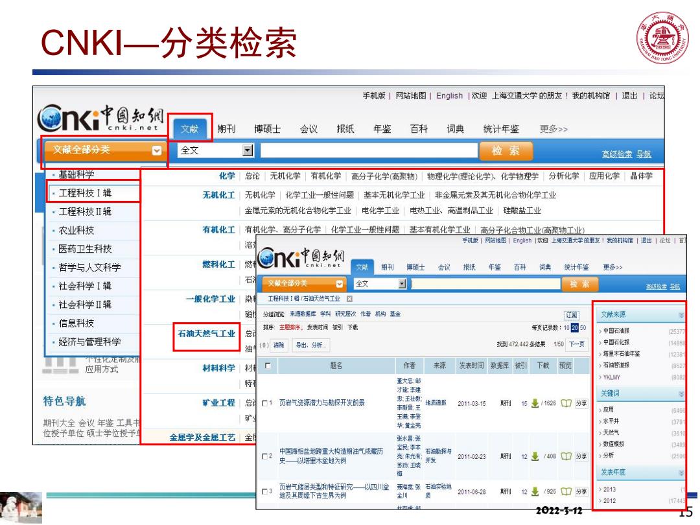Viewport: 700px width, 525px height.
Task: Group results by 研究层次
Action: (x=345, y=314)
